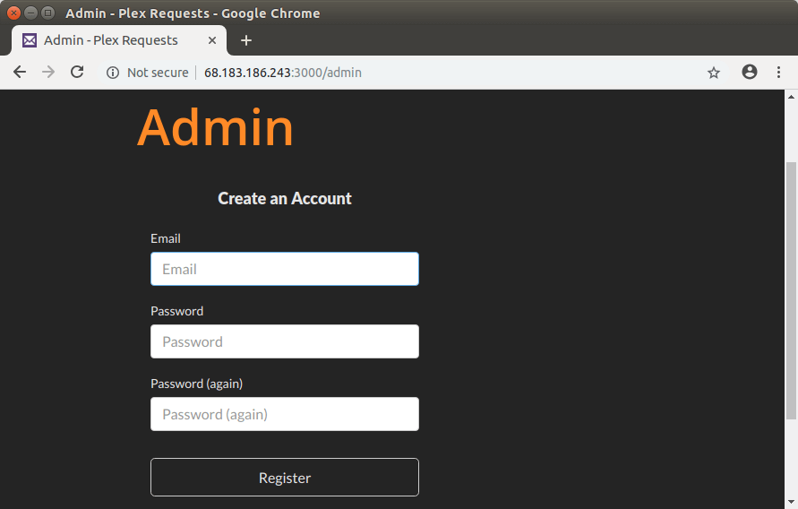Screen dimensions: 798x509
Task: Focus the Email input field
Action: click(285, 269)
